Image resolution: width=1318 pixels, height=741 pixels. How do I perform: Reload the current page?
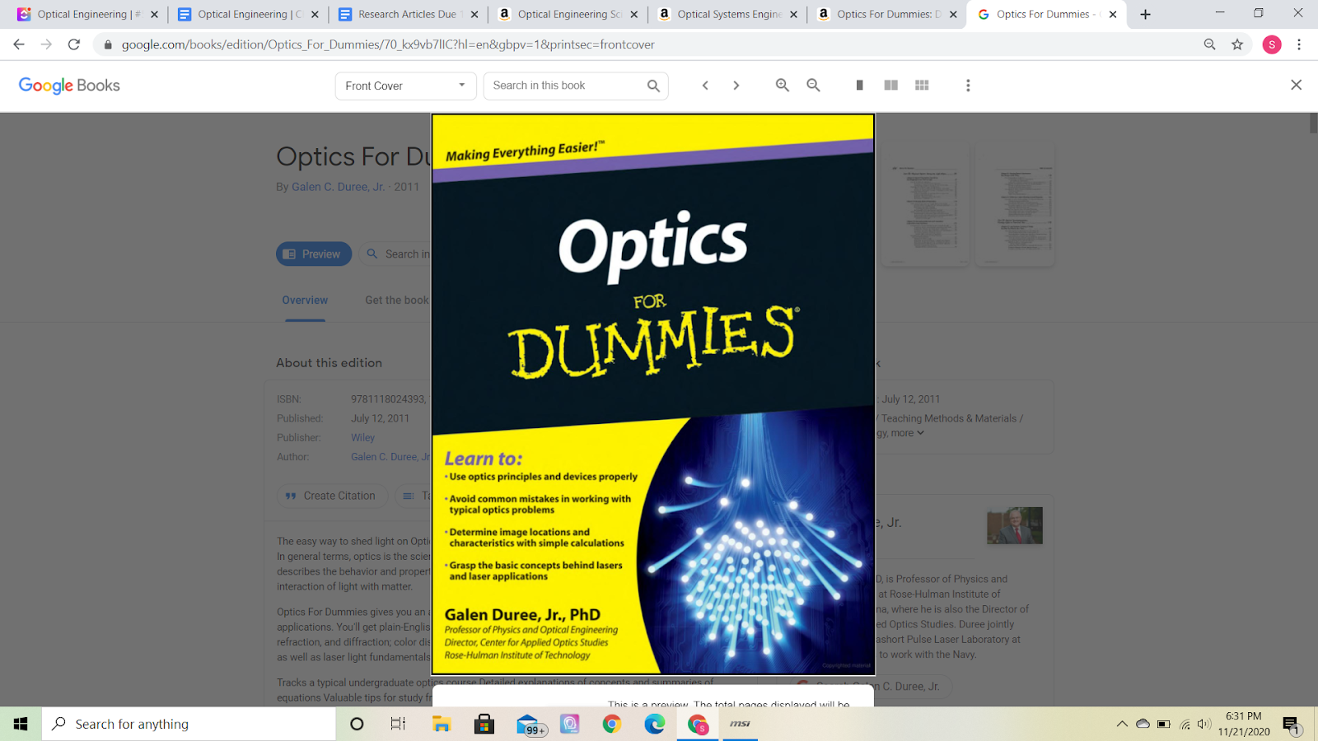click(x=74, y=44)
